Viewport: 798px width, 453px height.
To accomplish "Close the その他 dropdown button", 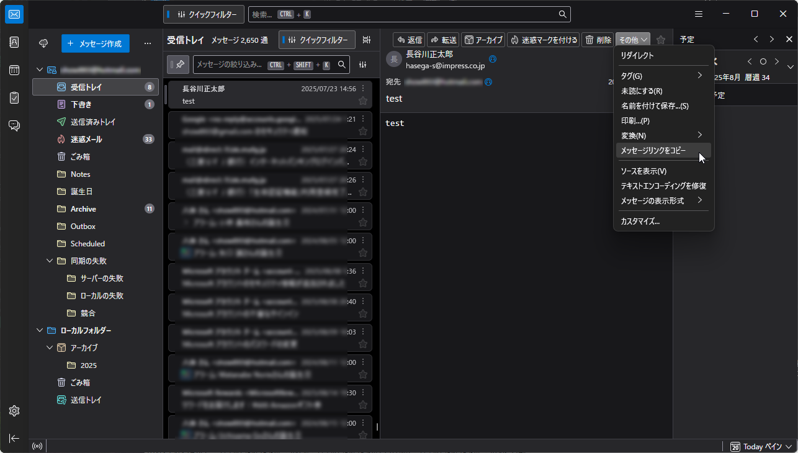I will point(633,40).
